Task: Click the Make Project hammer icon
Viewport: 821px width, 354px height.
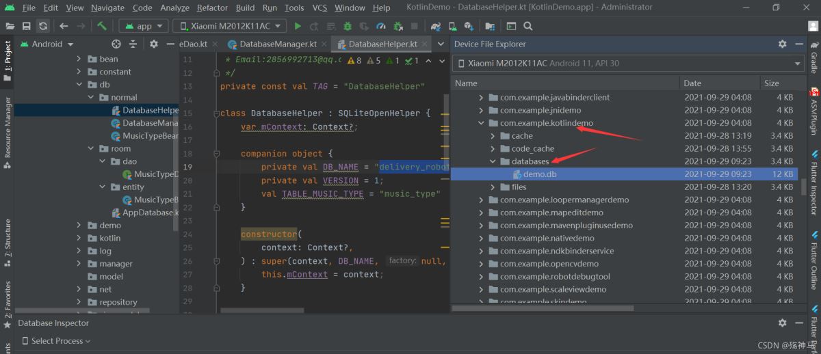Action: (102, 26)
